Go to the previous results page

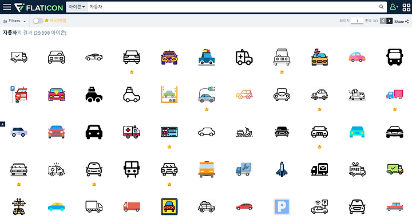click(383, 21)
